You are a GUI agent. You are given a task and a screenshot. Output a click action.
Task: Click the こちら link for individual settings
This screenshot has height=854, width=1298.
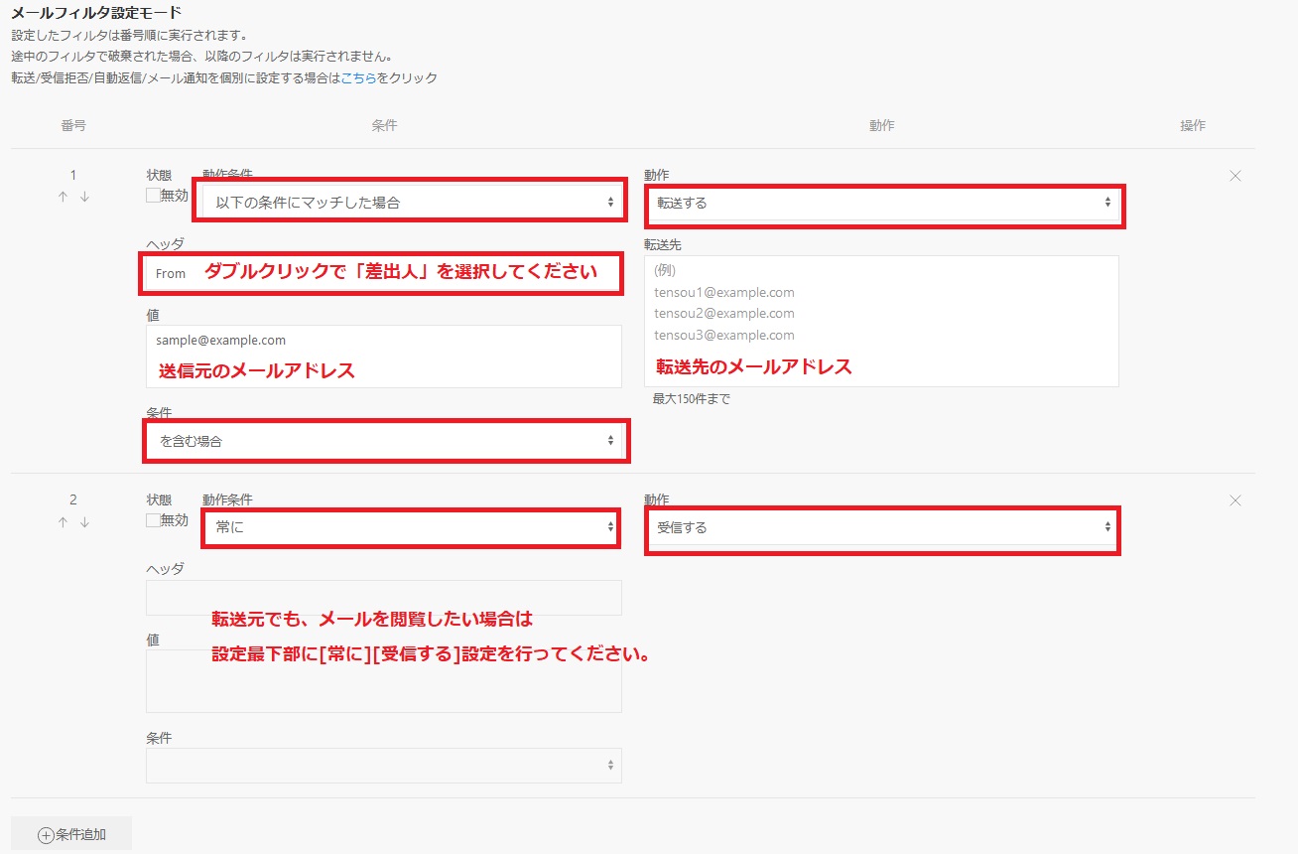point(358,77)
